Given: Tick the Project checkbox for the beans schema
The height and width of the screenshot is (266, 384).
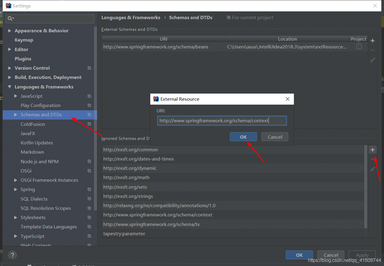Looking at the screenshot, I should 359,46.
